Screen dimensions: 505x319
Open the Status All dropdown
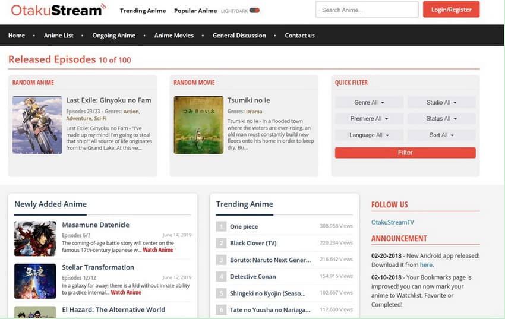pyautogui.click(x=441, y=119)
